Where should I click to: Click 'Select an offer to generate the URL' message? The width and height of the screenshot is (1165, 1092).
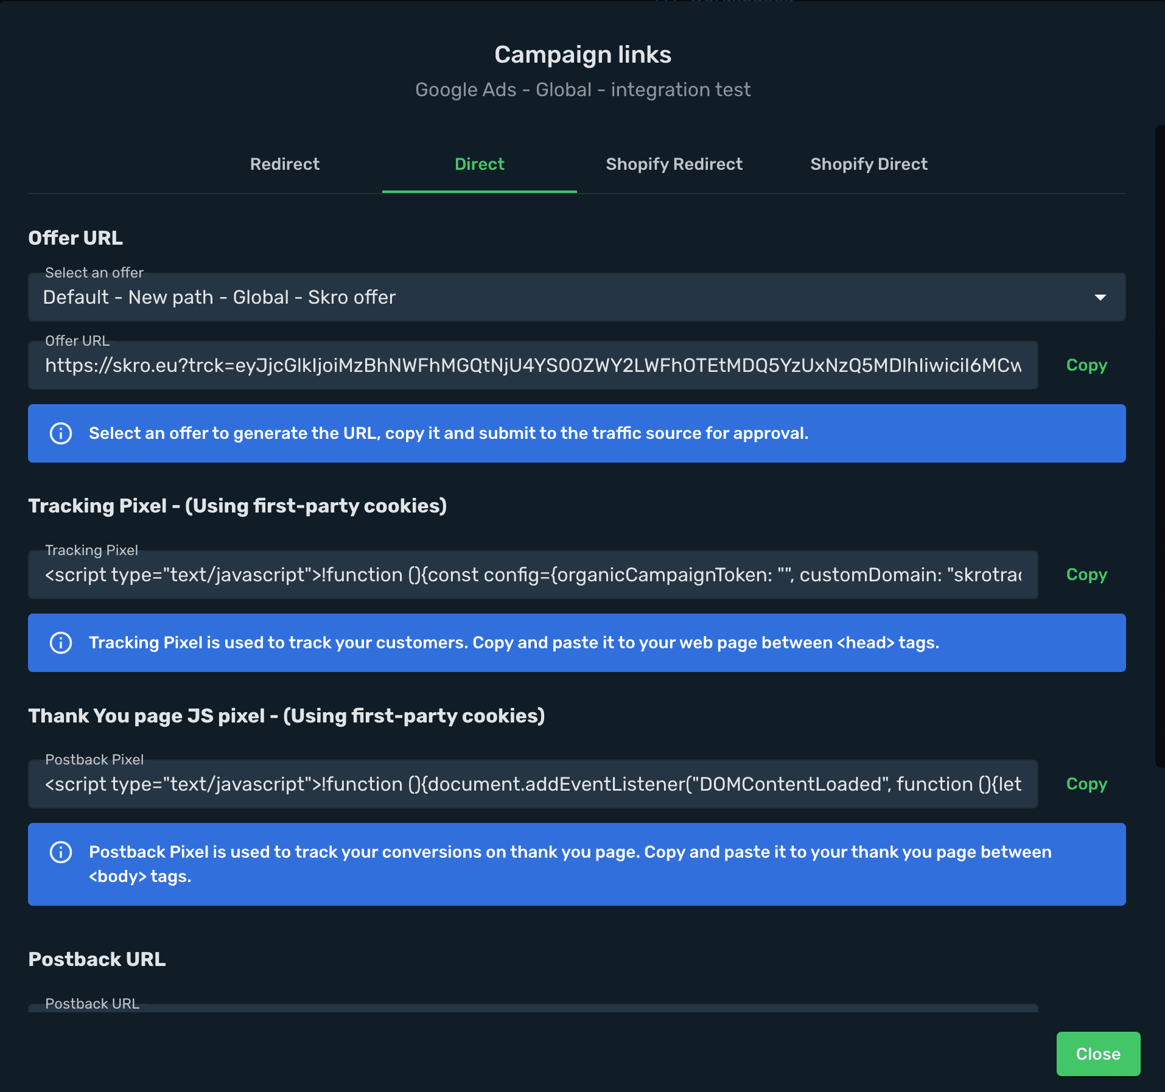tap(449, 433)
